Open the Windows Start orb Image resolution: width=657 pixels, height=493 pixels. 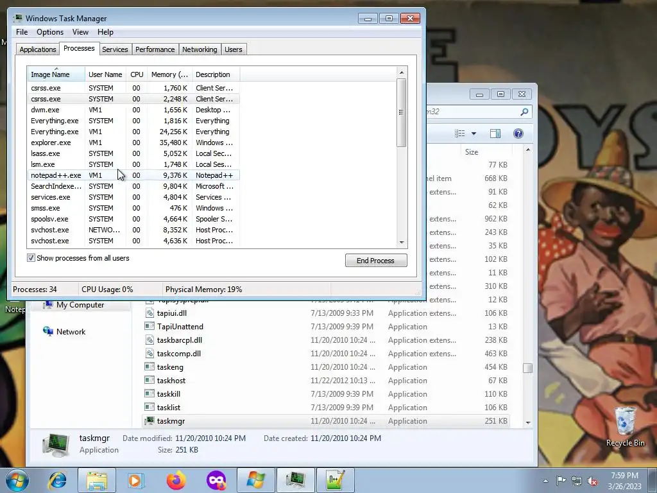[x=17, y=480]
